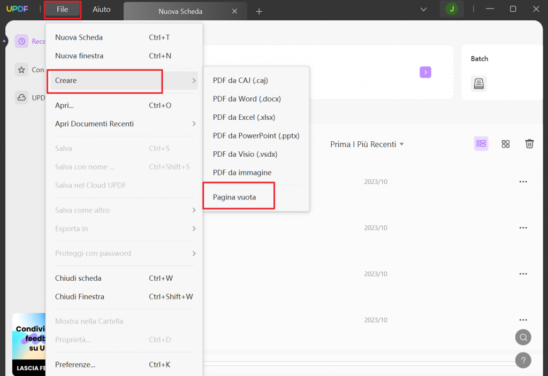Toggle the list view display mode
The image size is (548, 376).
[481, 144]
